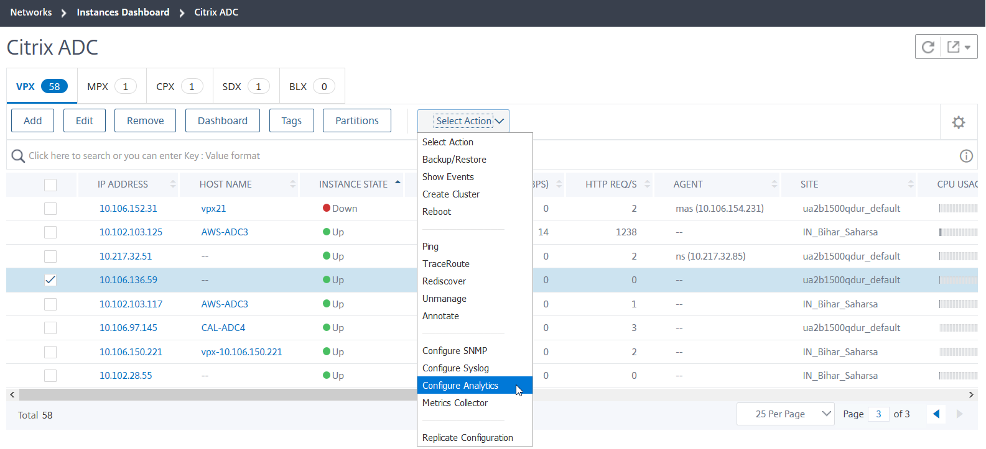Toggle the select-all header checkbox
986x449 pixels.
pyautogui.click(x=50, y=184)
